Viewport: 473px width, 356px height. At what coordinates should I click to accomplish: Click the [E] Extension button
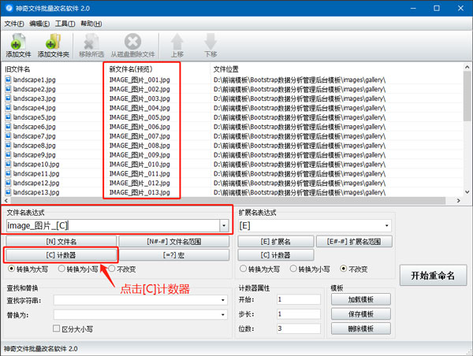(x=276, y=242)
